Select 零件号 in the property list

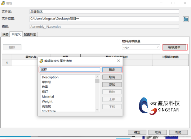tap(46, 82)
